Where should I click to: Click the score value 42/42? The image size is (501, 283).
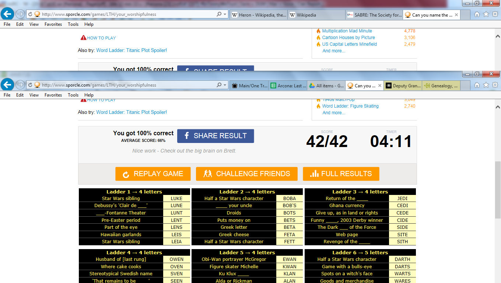(x=327, y=142)
